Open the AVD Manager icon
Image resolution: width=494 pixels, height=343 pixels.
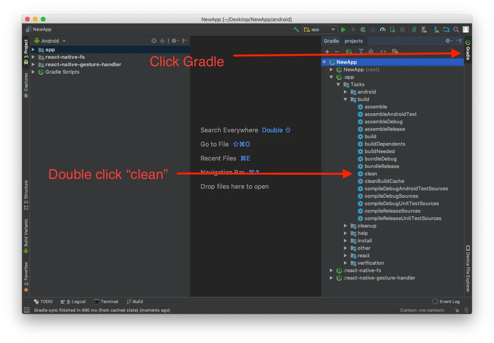click(424, 29)
